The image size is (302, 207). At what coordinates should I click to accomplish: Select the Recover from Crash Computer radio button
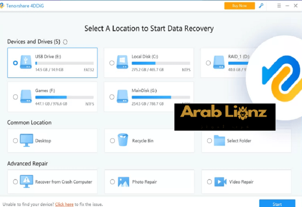pyautogui.click(x=15, y=182)
